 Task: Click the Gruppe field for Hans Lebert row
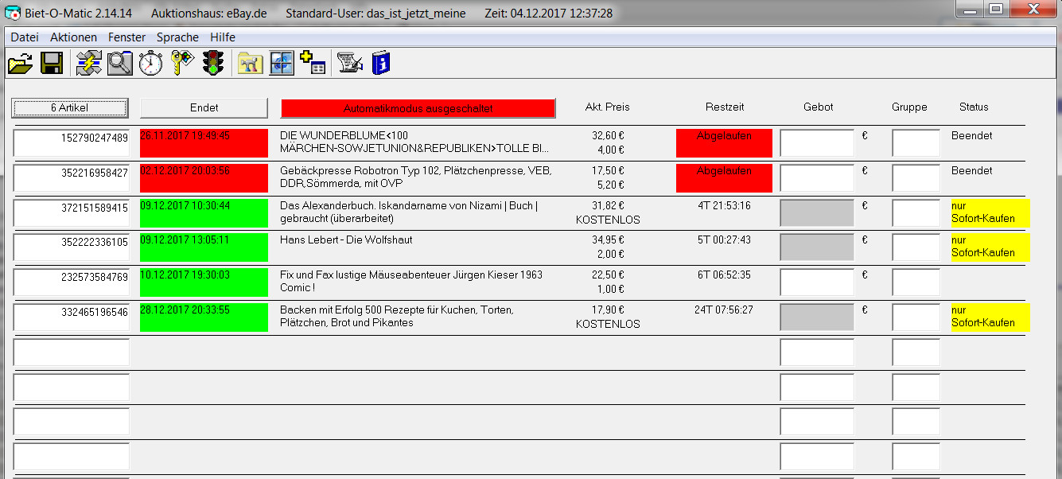pyautogui.click(x=916, y=247)
